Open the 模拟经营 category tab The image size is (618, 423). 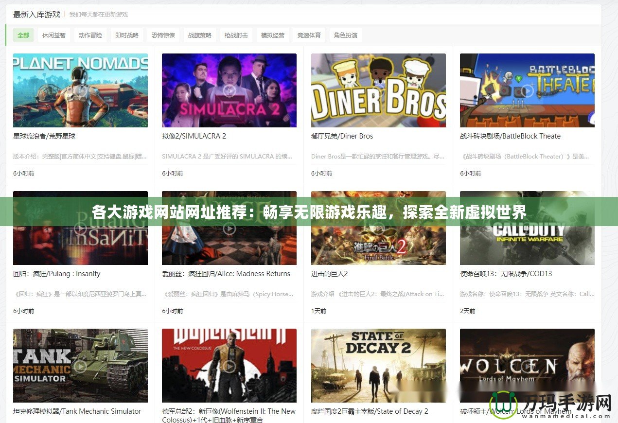[273, 35]
